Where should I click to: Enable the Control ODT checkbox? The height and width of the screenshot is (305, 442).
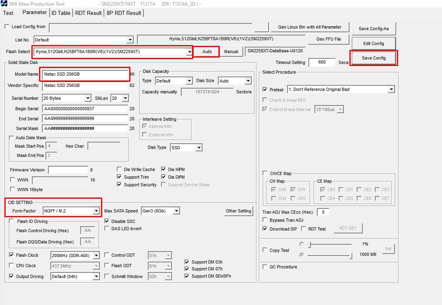[x=107, y=255]
